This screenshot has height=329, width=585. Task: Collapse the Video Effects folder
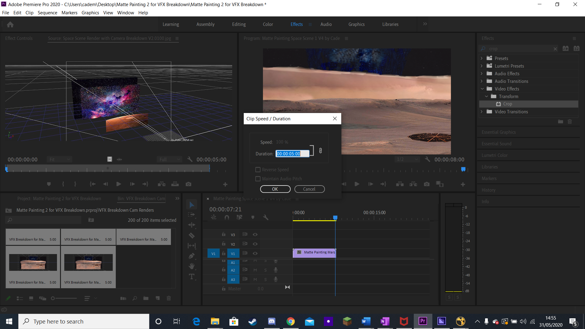coord(482,89)
